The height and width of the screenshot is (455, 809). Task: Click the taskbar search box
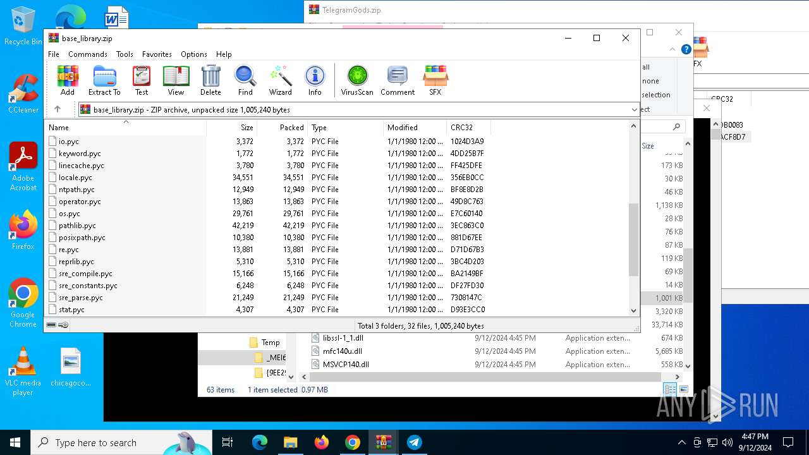point(121,442)
